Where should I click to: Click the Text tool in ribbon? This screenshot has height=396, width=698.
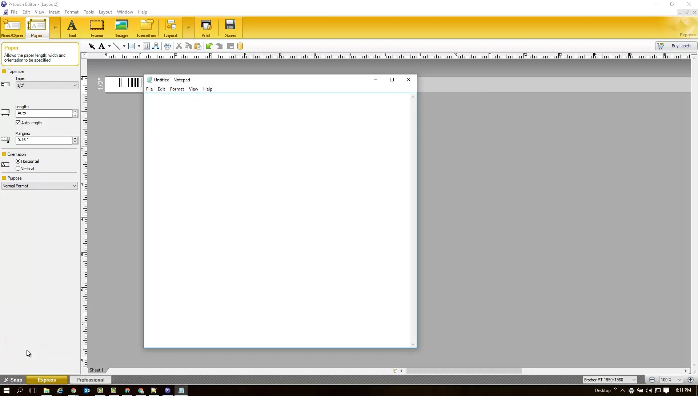72,28
